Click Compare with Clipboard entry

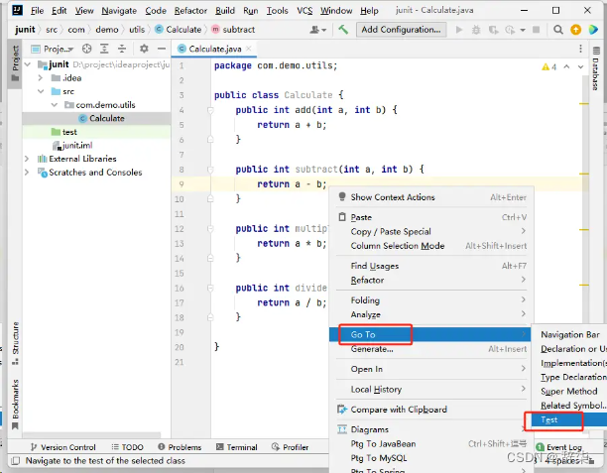pos(431,410)
